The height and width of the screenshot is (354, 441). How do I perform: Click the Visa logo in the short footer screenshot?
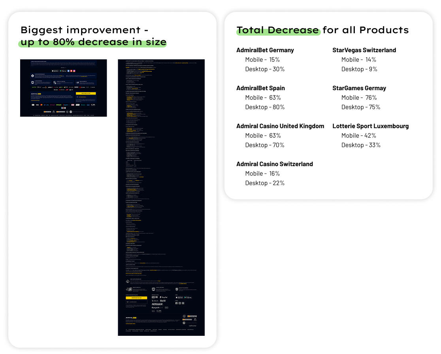click(x=37, y=105)
